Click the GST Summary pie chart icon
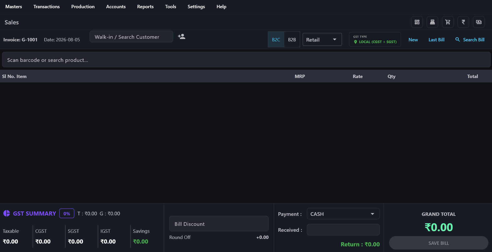The height and width of the screenshot is (252, 492). 6,213
